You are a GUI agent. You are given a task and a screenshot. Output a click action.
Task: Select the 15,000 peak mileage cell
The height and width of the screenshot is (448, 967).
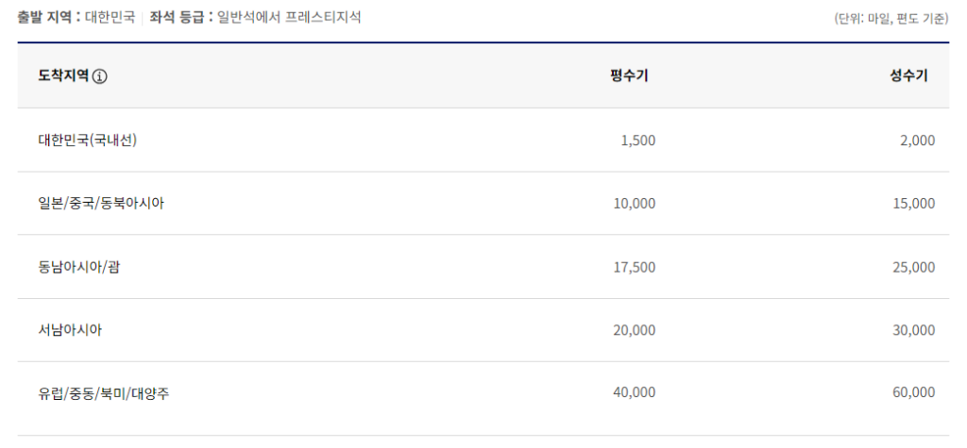click(x=913, y=204)
